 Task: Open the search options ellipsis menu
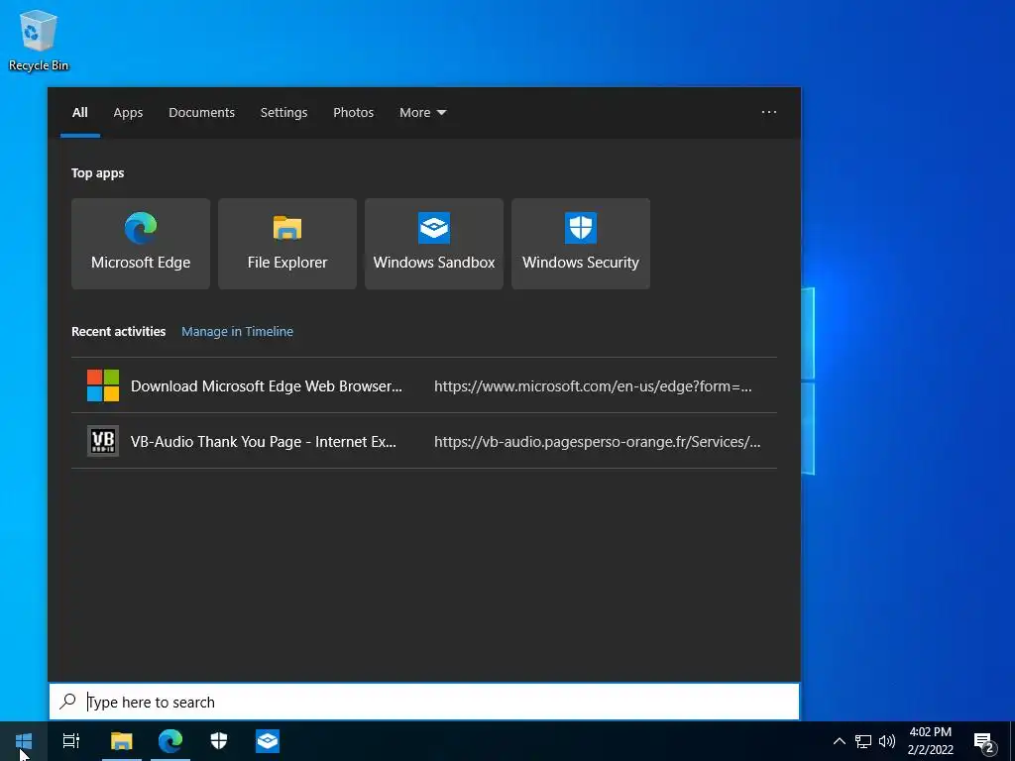click(769, 112)
